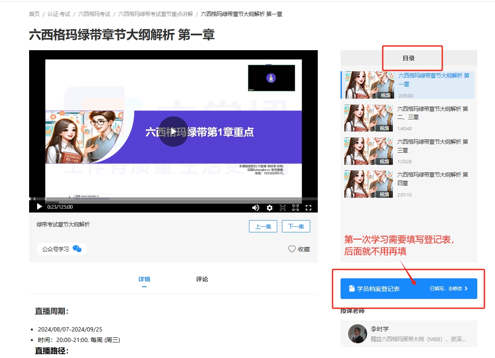The image size is (495, 358).
Task: Click the file icon on 学员档案登记表 button
Action: 352,289
